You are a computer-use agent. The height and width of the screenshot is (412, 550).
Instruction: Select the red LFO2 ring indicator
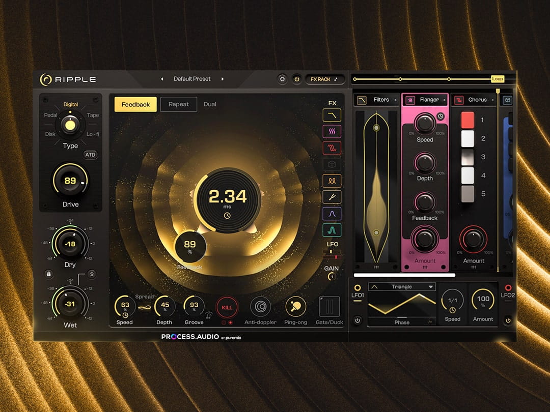pyautogui.click(x=508, y=287)
